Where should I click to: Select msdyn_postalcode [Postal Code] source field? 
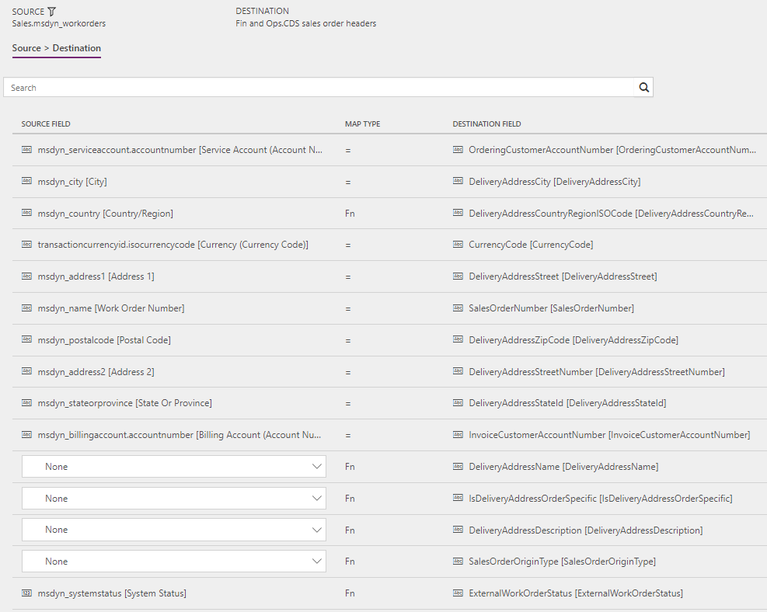point(104,339)
